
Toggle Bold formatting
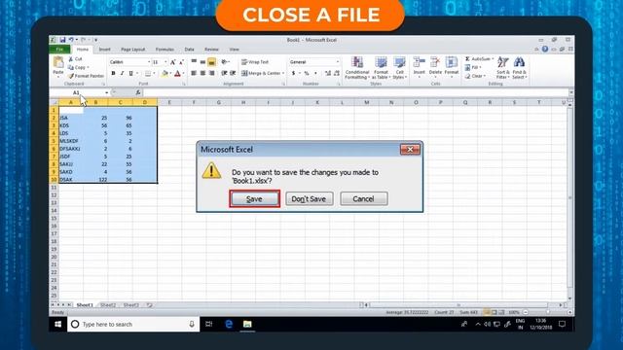pos(114,73)
